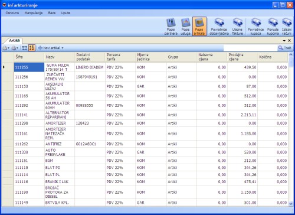This screenshot has height=215, width=295.
Task: Sort by Šifra column header
Action: click(x=29, y=57)
